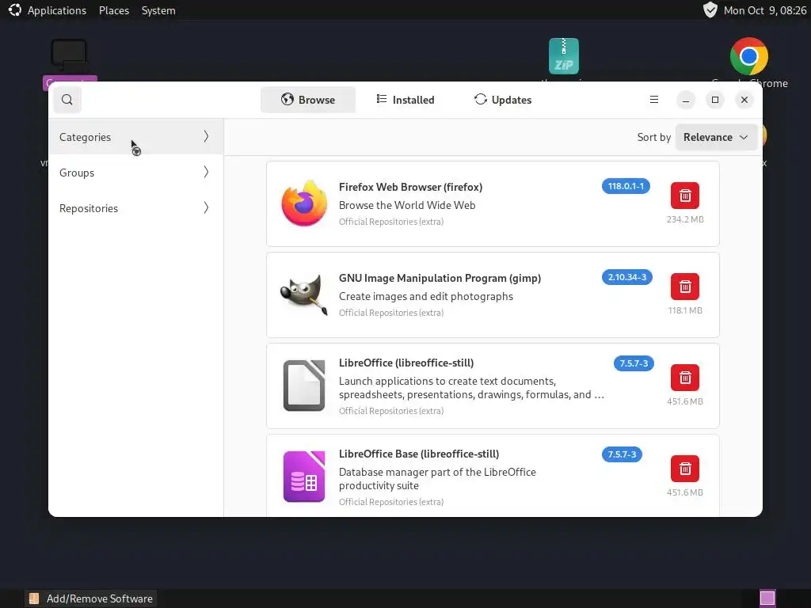Click the shield security tray icon
Screen dimensions: 811x608
coord(710,9)
